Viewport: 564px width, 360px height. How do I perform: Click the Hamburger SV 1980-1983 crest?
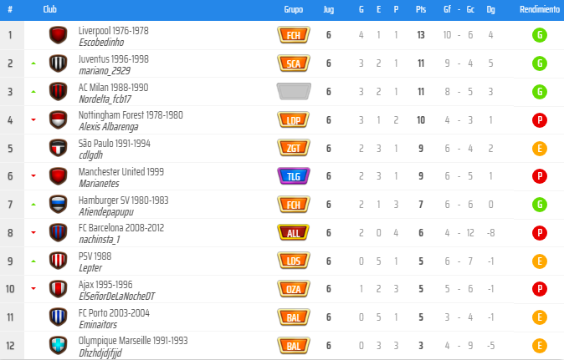tap(58, 205)
